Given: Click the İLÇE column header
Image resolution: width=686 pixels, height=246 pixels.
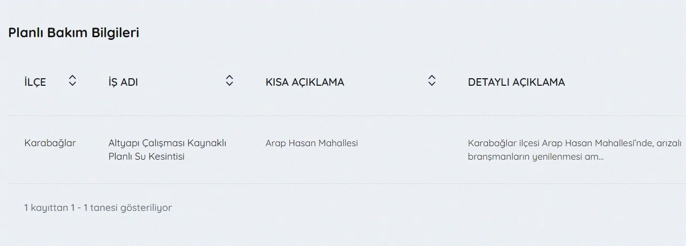Looking at the screenshot, I should (x=35, y=82).
